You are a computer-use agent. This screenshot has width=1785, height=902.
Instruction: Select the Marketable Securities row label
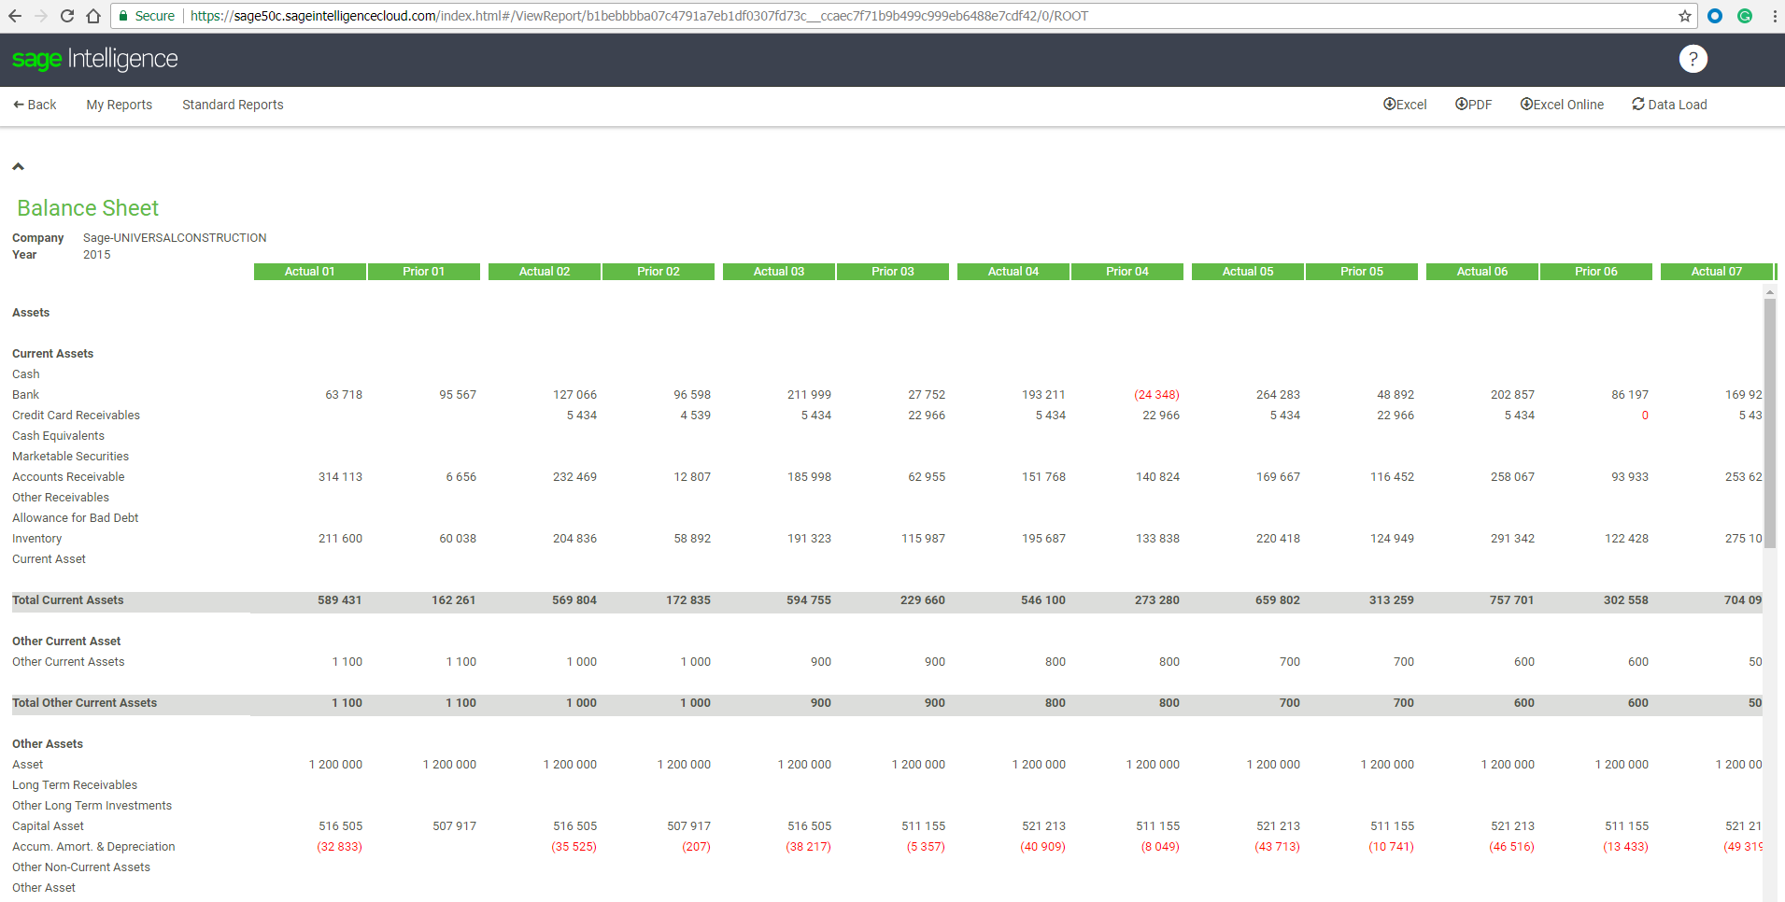[70, 457]
